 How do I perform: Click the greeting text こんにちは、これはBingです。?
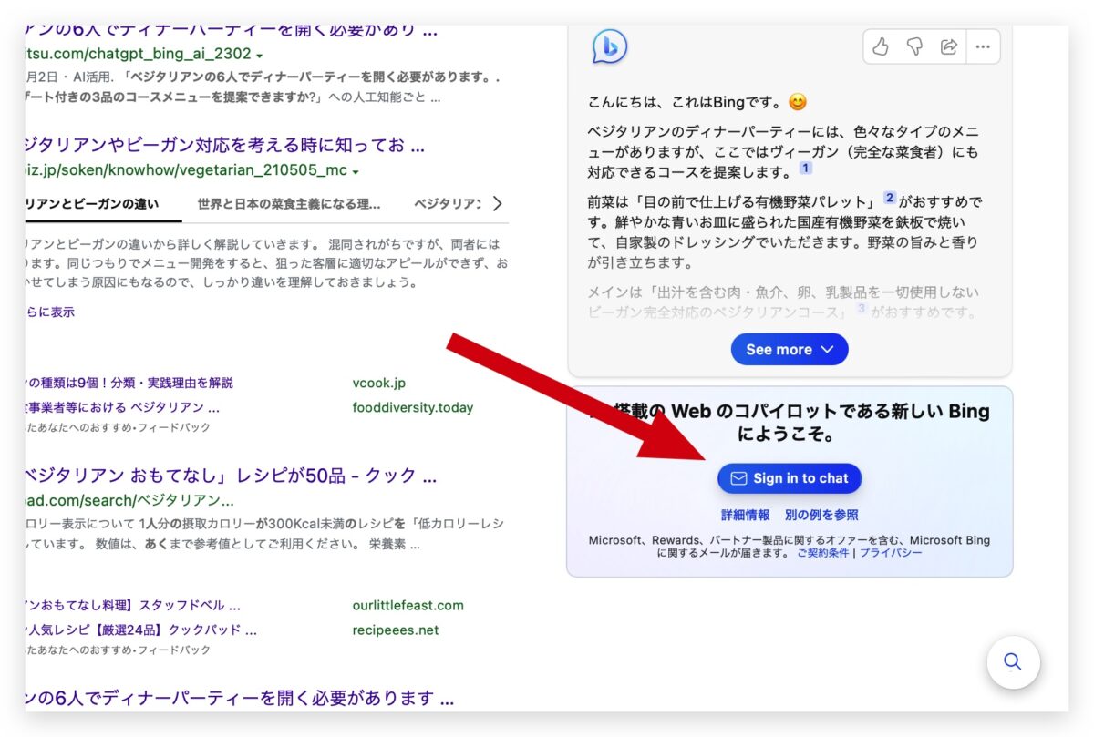[687, 103]
